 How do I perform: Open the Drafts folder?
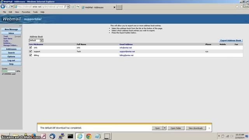pyautogui.click(x=6, y=41)
